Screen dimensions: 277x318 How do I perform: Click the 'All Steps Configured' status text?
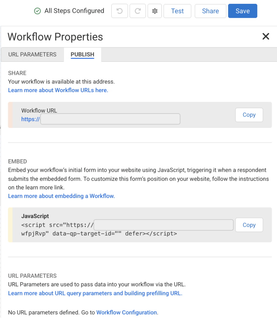click(x=74, y=11)
